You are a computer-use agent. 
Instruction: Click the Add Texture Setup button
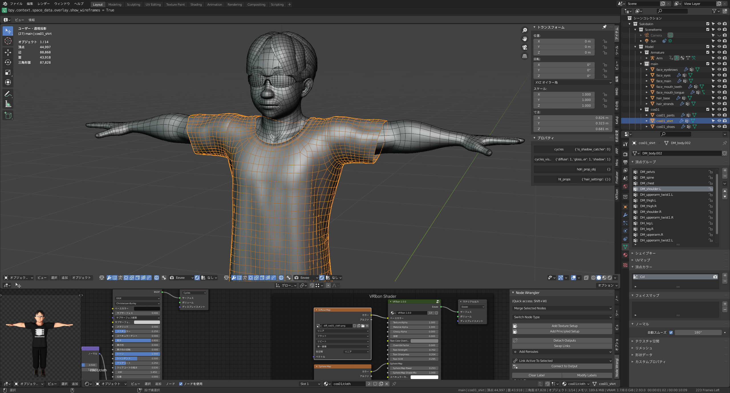tap(564, 326)
